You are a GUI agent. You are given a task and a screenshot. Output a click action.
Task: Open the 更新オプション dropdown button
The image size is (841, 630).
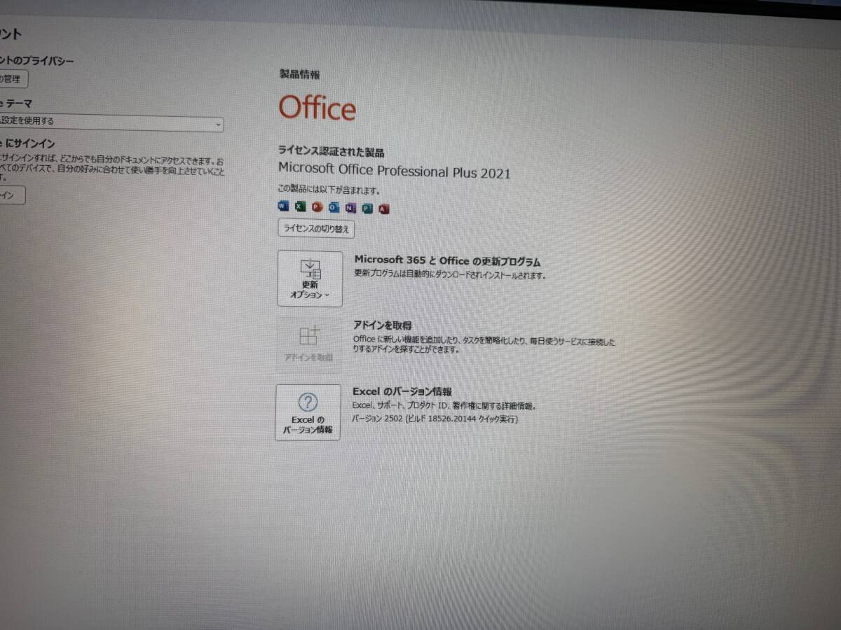310,279
